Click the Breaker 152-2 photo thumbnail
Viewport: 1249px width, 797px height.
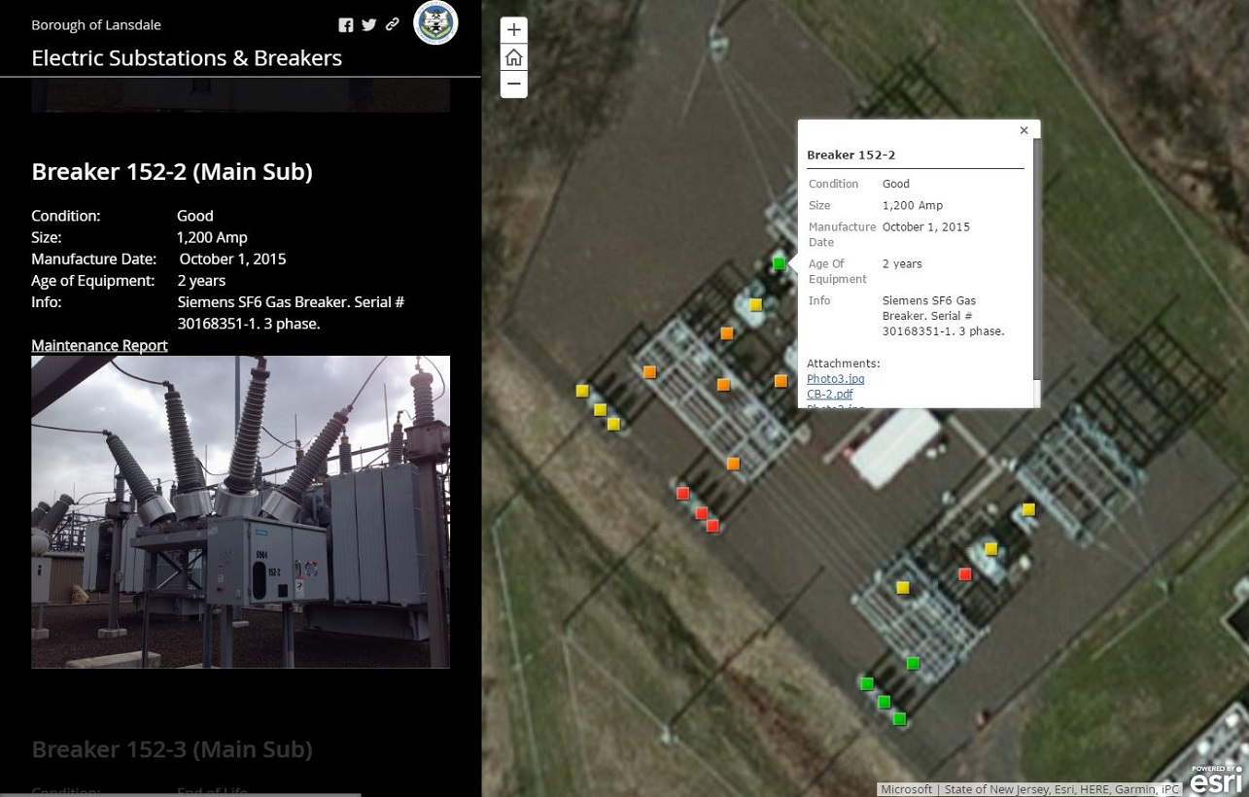(240, 511)
